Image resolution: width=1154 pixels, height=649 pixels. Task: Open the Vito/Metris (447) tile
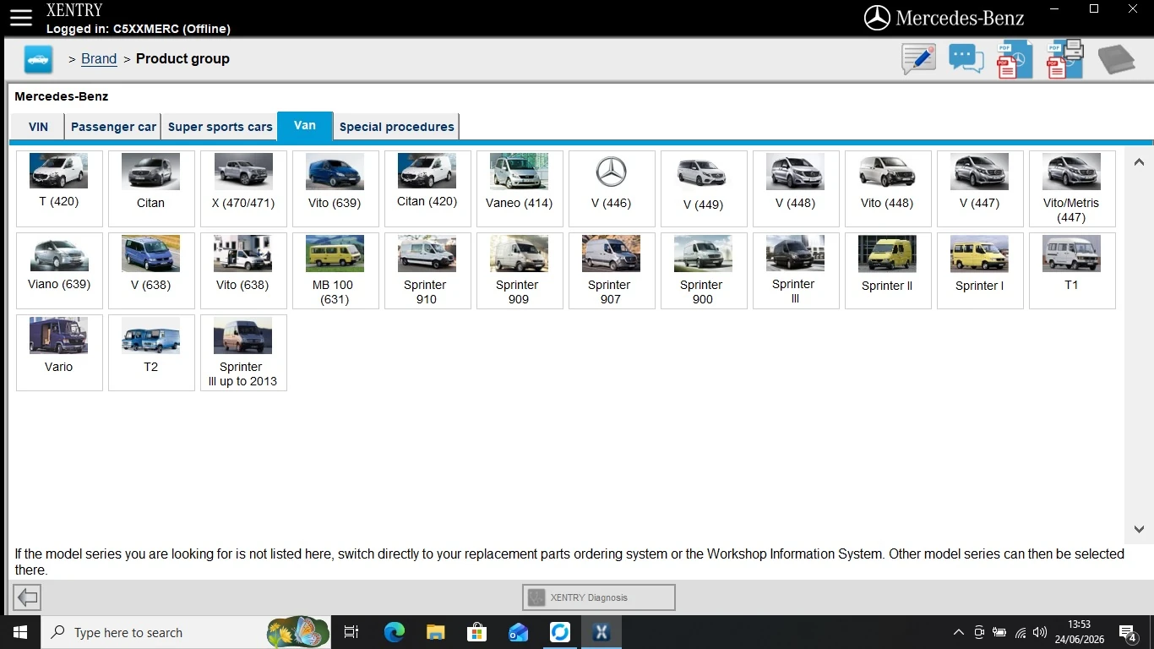click(1072, 188)
